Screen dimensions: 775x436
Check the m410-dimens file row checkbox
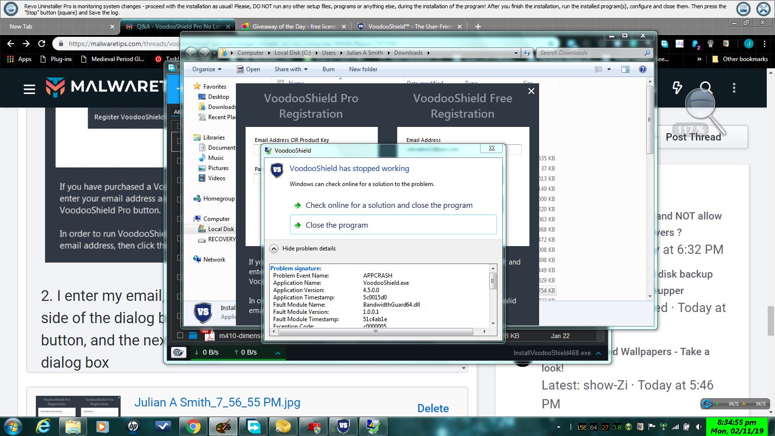pos(180,335)
